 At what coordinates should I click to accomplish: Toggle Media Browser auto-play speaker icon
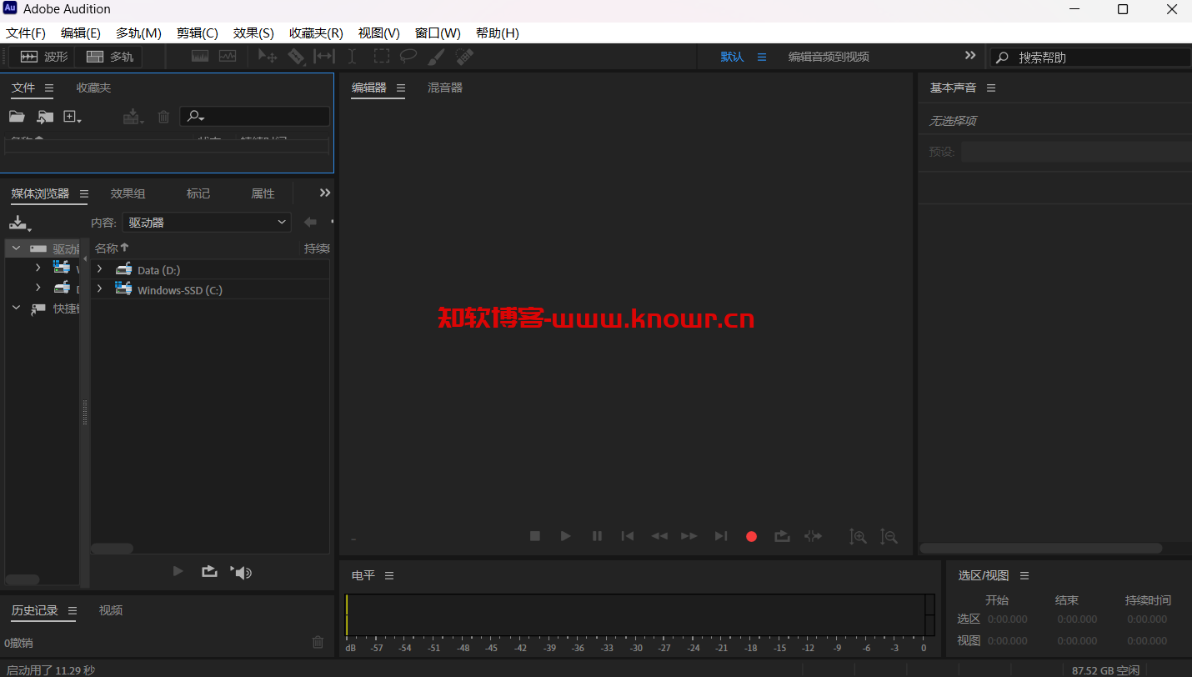tap(241, 572)
